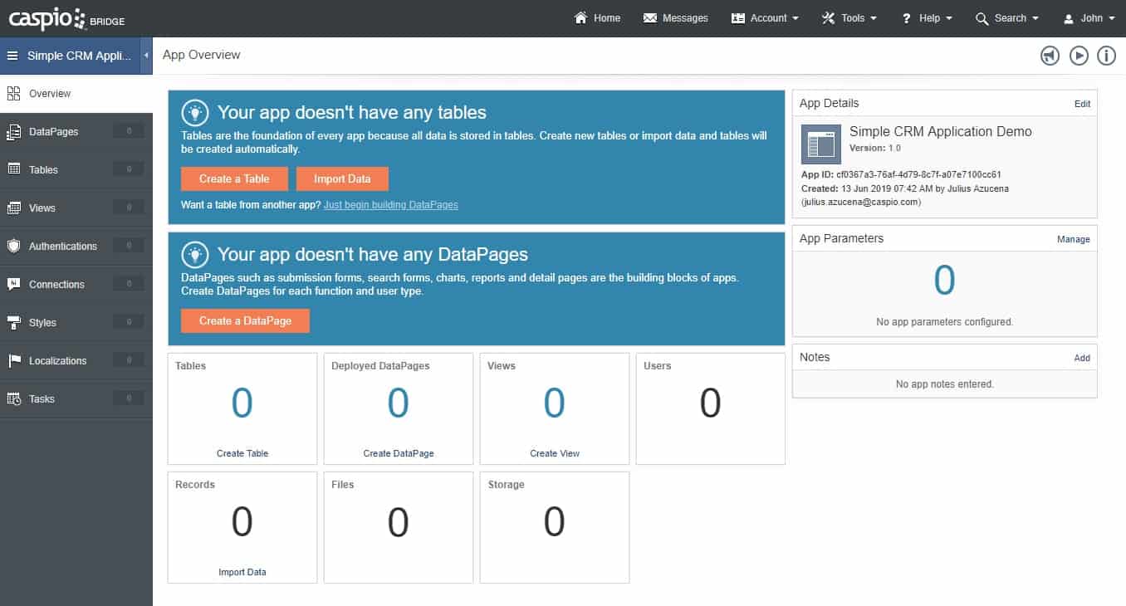This screenshot has width=1126, height=606.
Task: Toggle the hamburger menu icon
Action: tap(12, 56)
